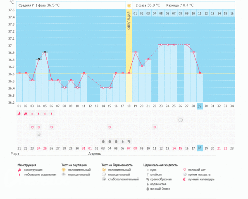Screen dimensions: 248x199
Task: Click the heart icon under cycle day 22
Action: pyautogui.click(x=155, y=127)
